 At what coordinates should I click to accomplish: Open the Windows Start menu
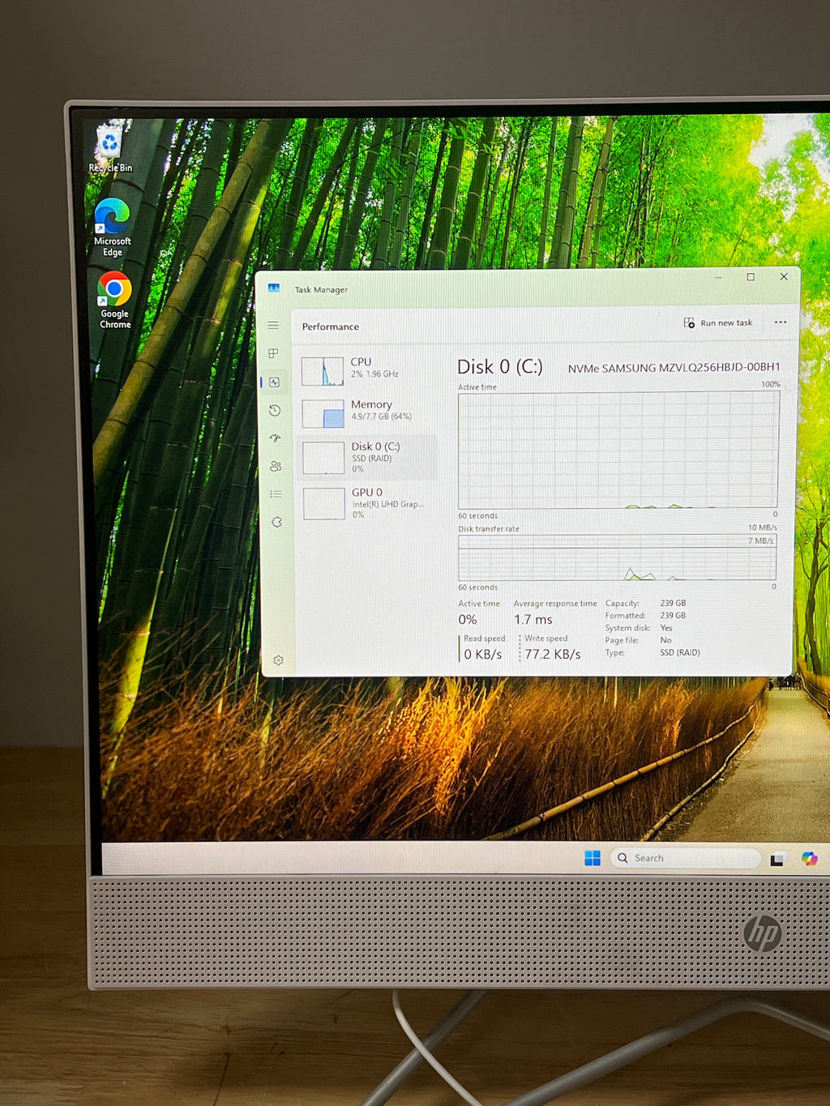[x=593, y=858]
